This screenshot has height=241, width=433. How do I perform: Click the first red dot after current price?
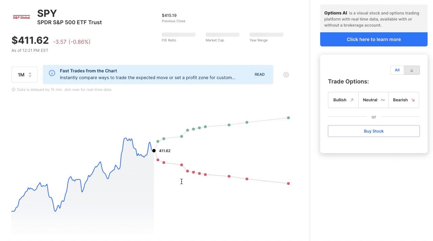[158, 160]
